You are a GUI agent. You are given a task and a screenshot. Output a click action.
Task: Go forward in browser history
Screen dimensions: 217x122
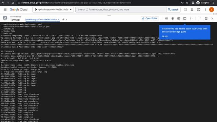[8, 3]
